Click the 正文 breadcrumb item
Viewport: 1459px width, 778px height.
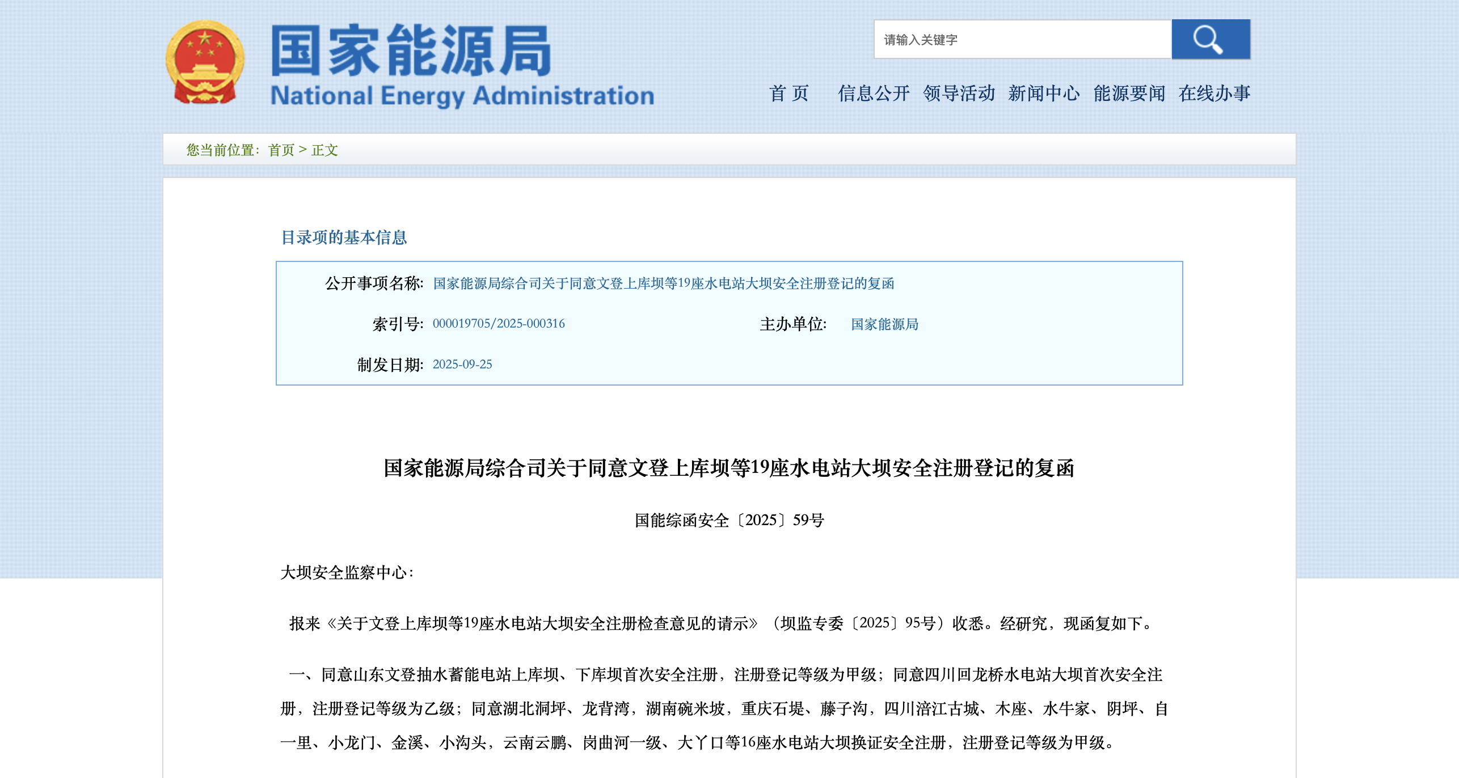click(324, 150)
